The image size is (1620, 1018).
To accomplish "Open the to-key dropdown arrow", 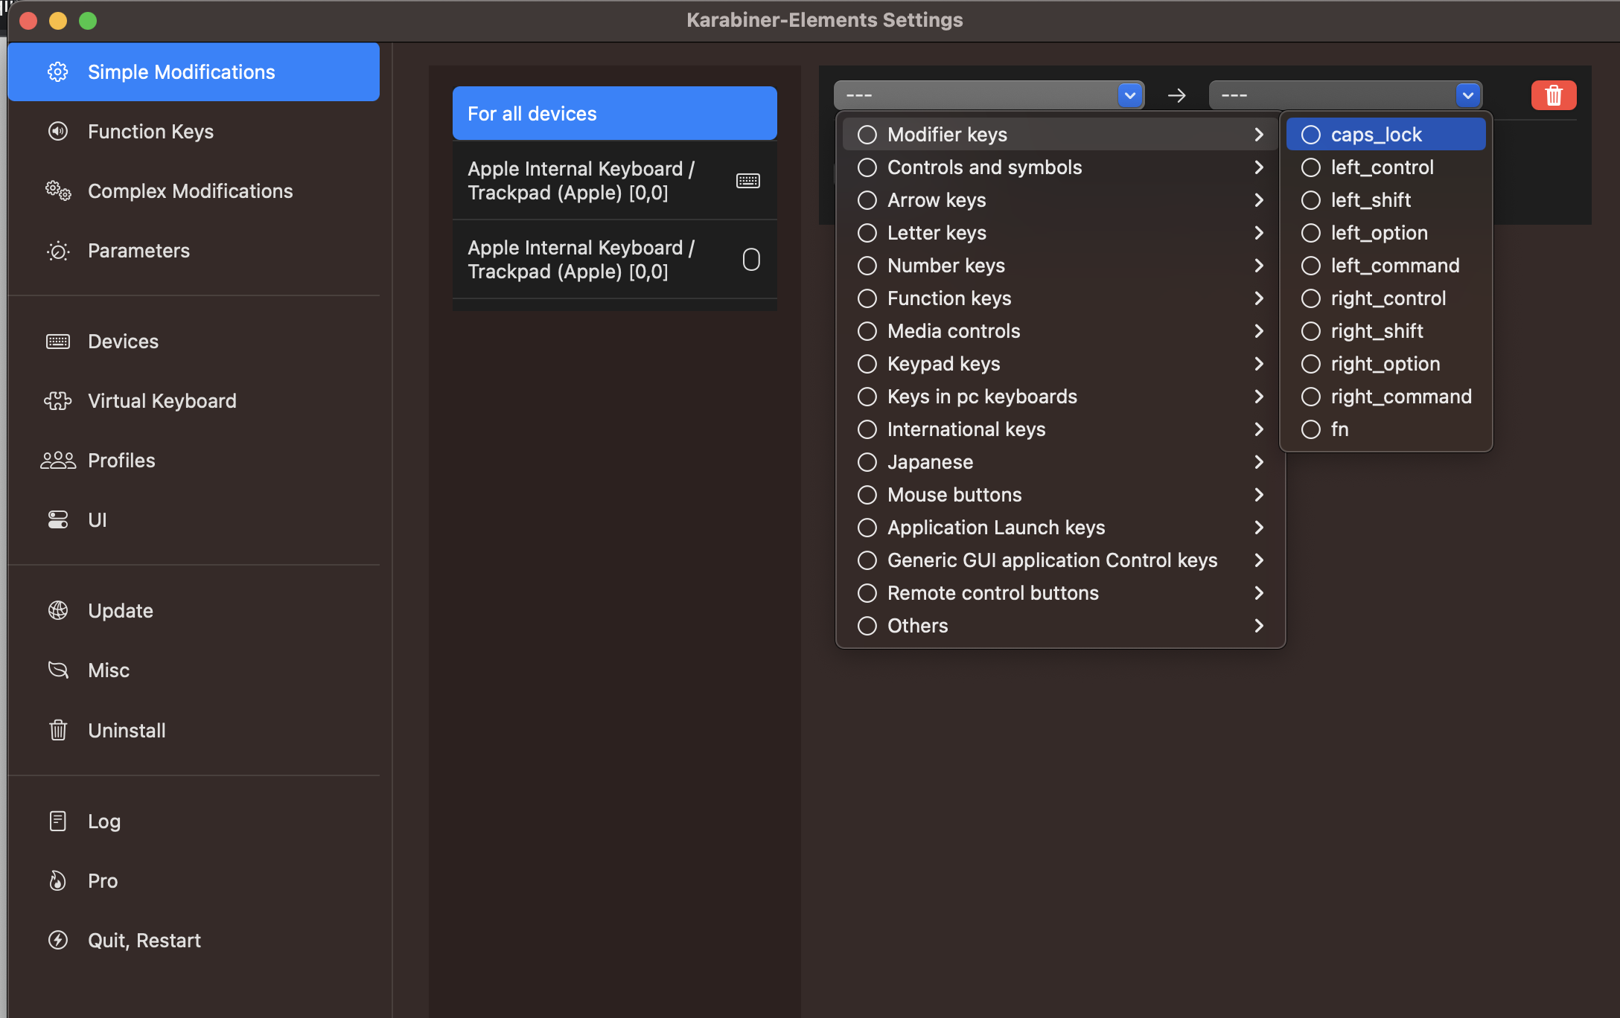I will click(1467, 95).
